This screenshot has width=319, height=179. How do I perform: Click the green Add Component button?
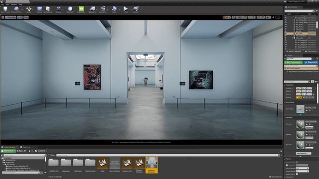[294, 62]
